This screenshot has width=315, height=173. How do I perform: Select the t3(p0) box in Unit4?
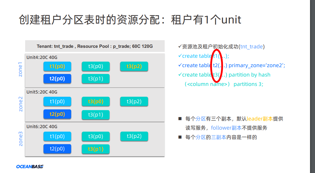pos(96,67)
